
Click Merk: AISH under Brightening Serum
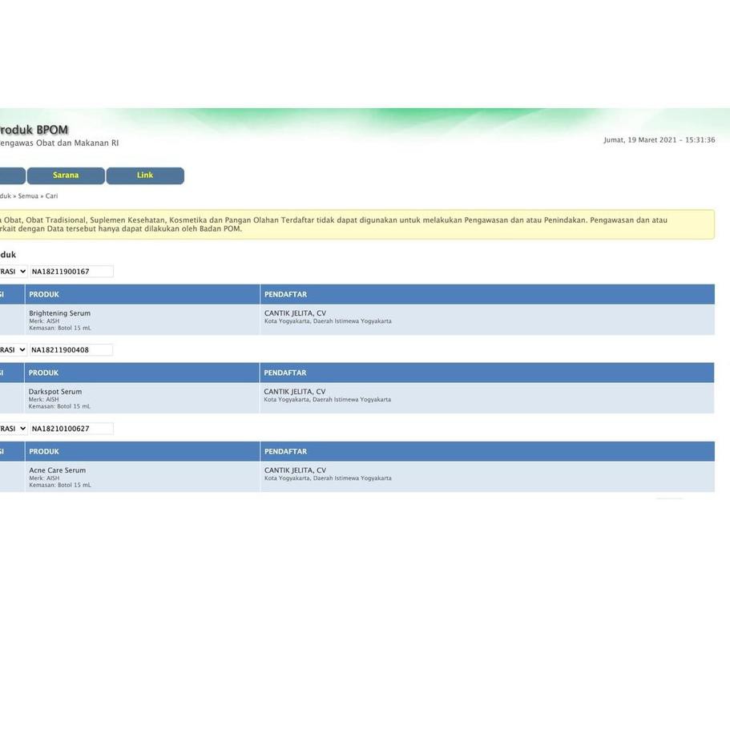point(44,321)
